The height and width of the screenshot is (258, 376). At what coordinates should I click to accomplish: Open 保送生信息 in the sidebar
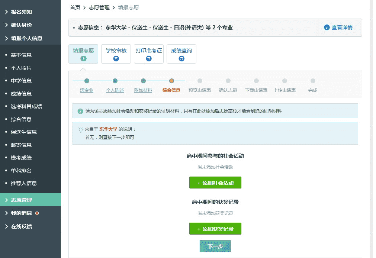(x=24, y=132)
